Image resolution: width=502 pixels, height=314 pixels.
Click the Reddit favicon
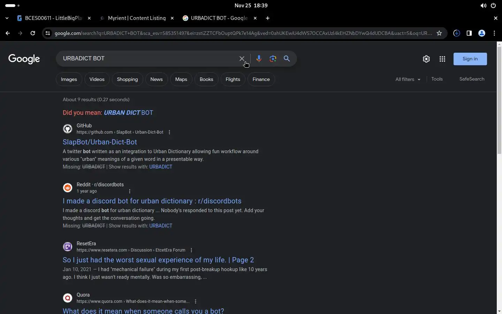(x=68, y=188)
